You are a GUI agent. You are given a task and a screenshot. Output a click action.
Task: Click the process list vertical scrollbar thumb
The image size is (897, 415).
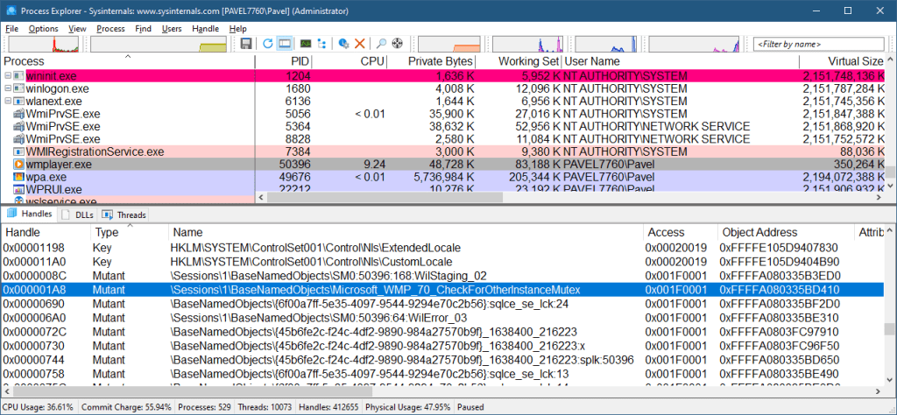point(891,172)
